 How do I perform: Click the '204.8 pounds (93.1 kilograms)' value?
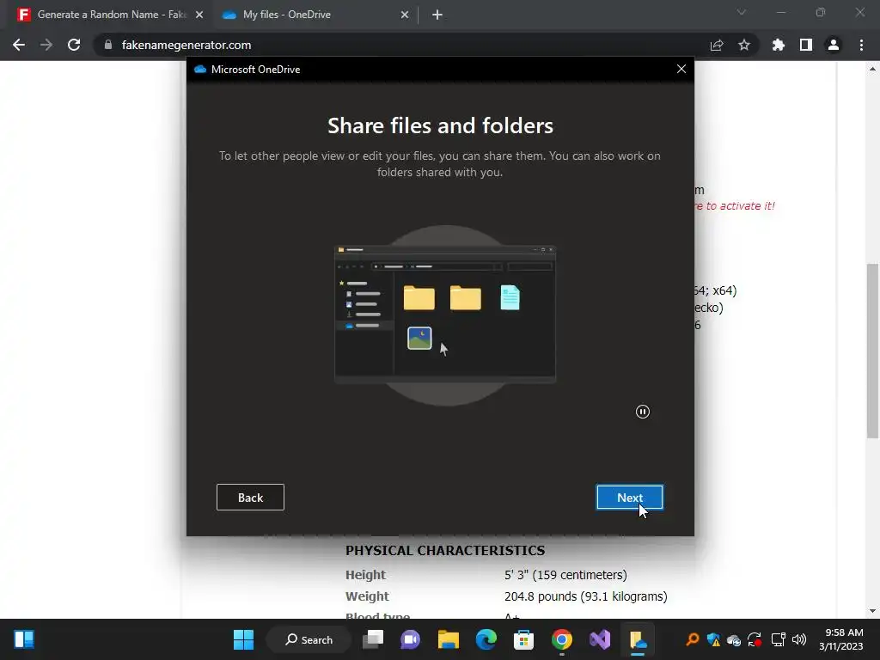tap(586, 596)
